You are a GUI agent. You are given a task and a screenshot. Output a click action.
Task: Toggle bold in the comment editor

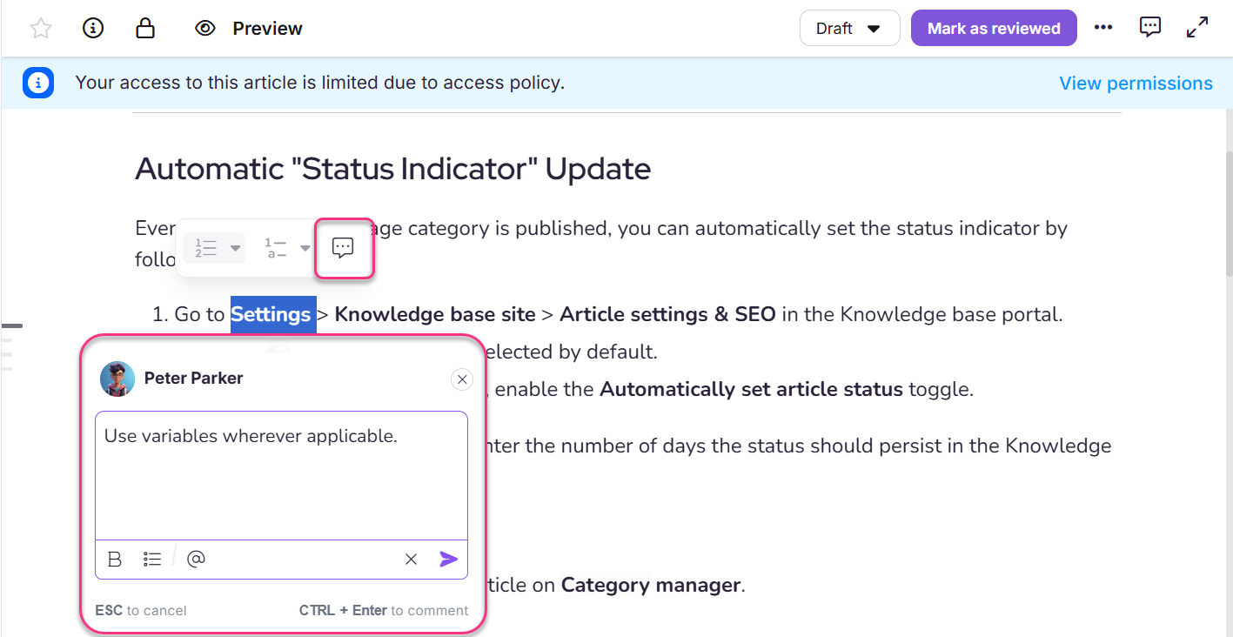coord(114,560)
